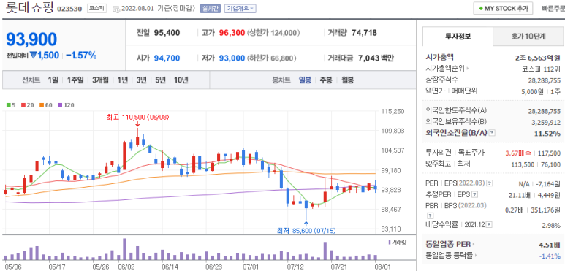
Task: Click the 투자의견 value 3.67매수
Action: coord(518,153)
